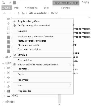The width and height of the screenshot is (96, 107).
Task: Expand the Music folder tree node
Action: click(5, 86)
